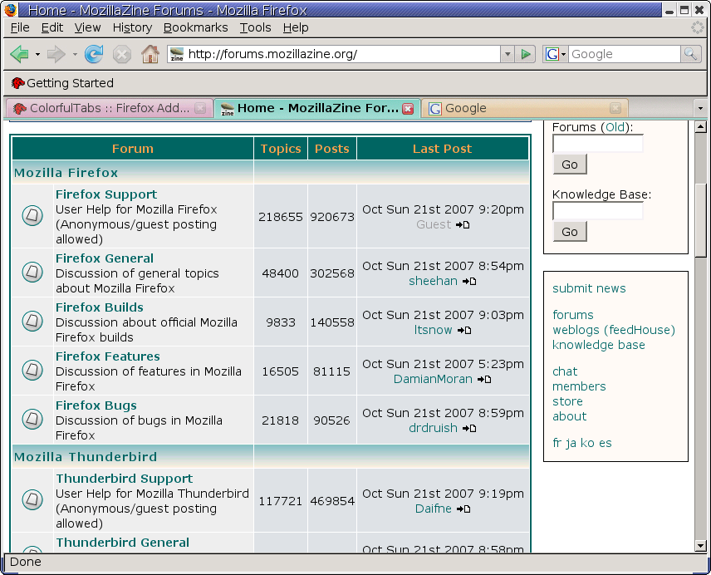711x575 pixels.
Task: Open the knowledge base sidebar link
Action: (599, 345)
